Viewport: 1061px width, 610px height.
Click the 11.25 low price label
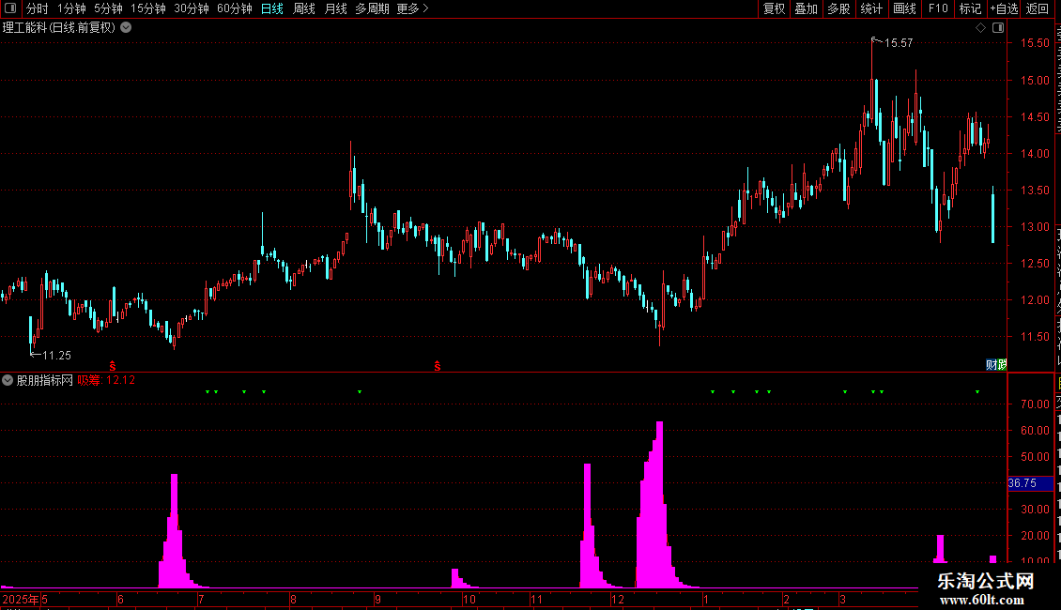(57, 355)
